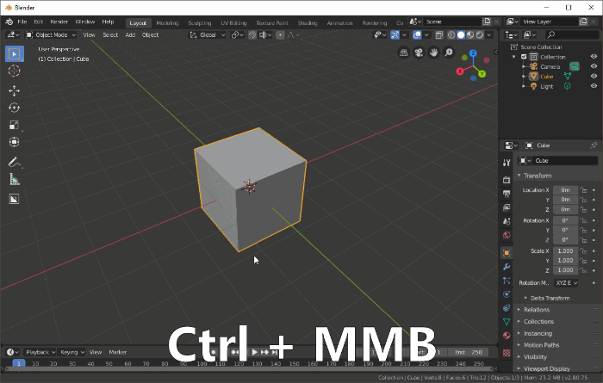Select the Select Box tool

[x=15, y=53]
